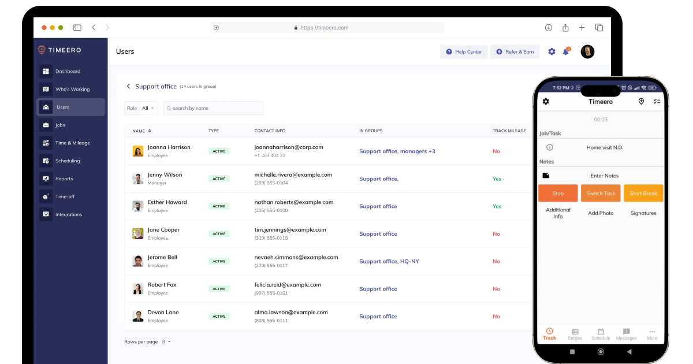This screenshot has width=693, height=364.
Task: Click the browser sidebar toggle icon
Action: pos(77,27)
